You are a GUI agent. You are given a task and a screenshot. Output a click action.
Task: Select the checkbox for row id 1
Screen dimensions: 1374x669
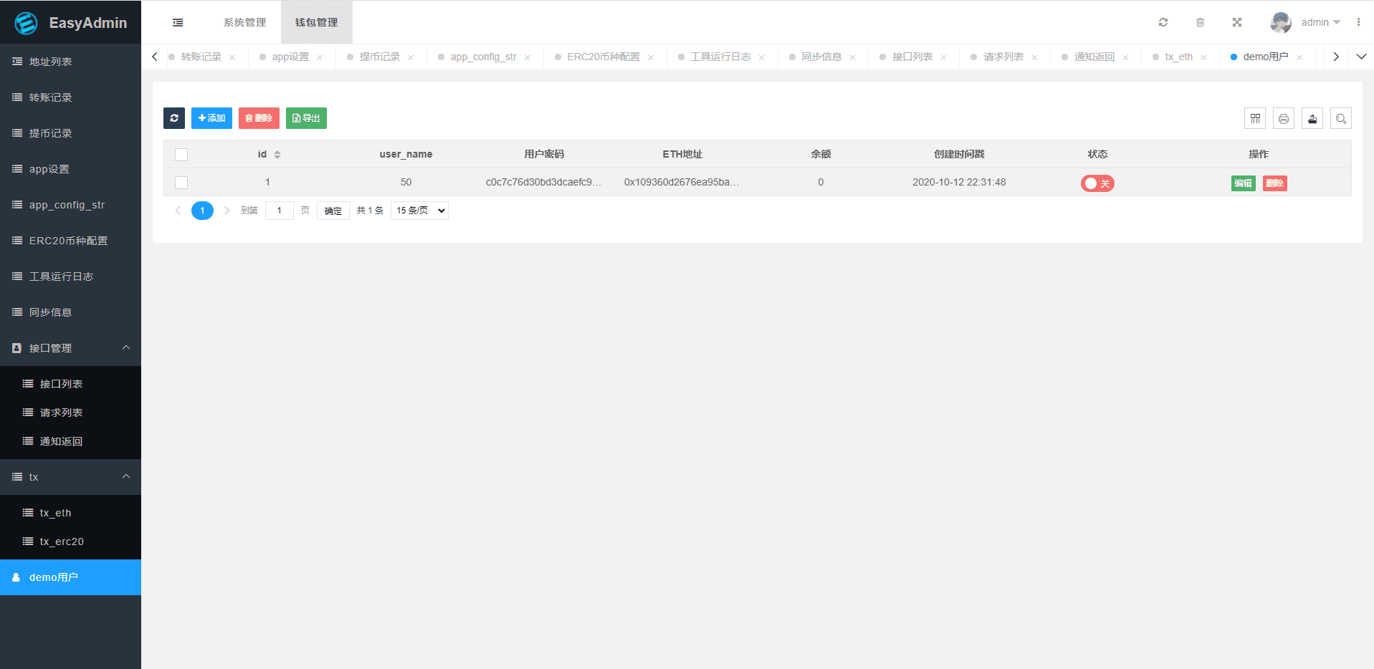point(181,183)
